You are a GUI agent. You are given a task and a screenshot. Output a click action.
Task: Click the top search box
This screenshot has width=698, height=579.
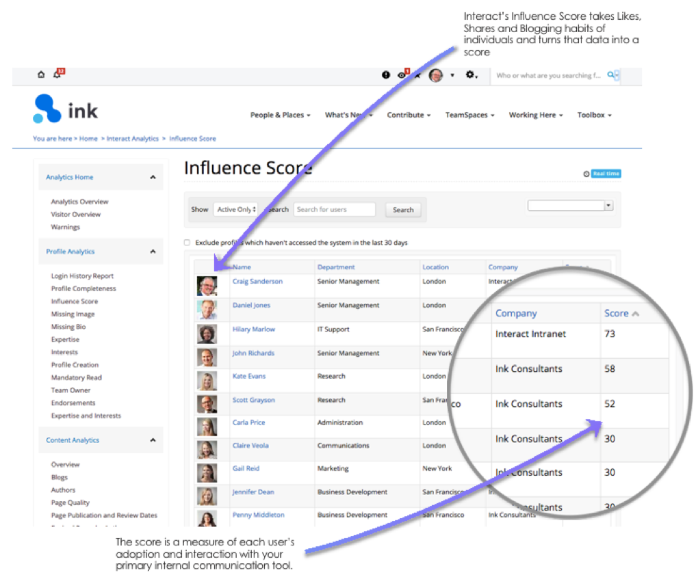pos(548,76)
